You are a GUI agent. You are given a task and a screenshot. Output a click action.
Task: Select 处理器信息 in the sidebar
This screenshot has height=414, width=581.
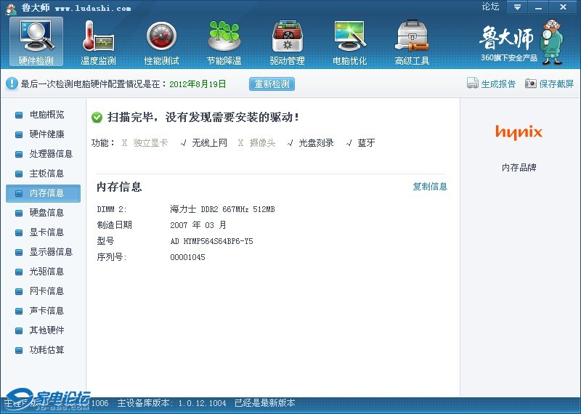pos(51,154)
